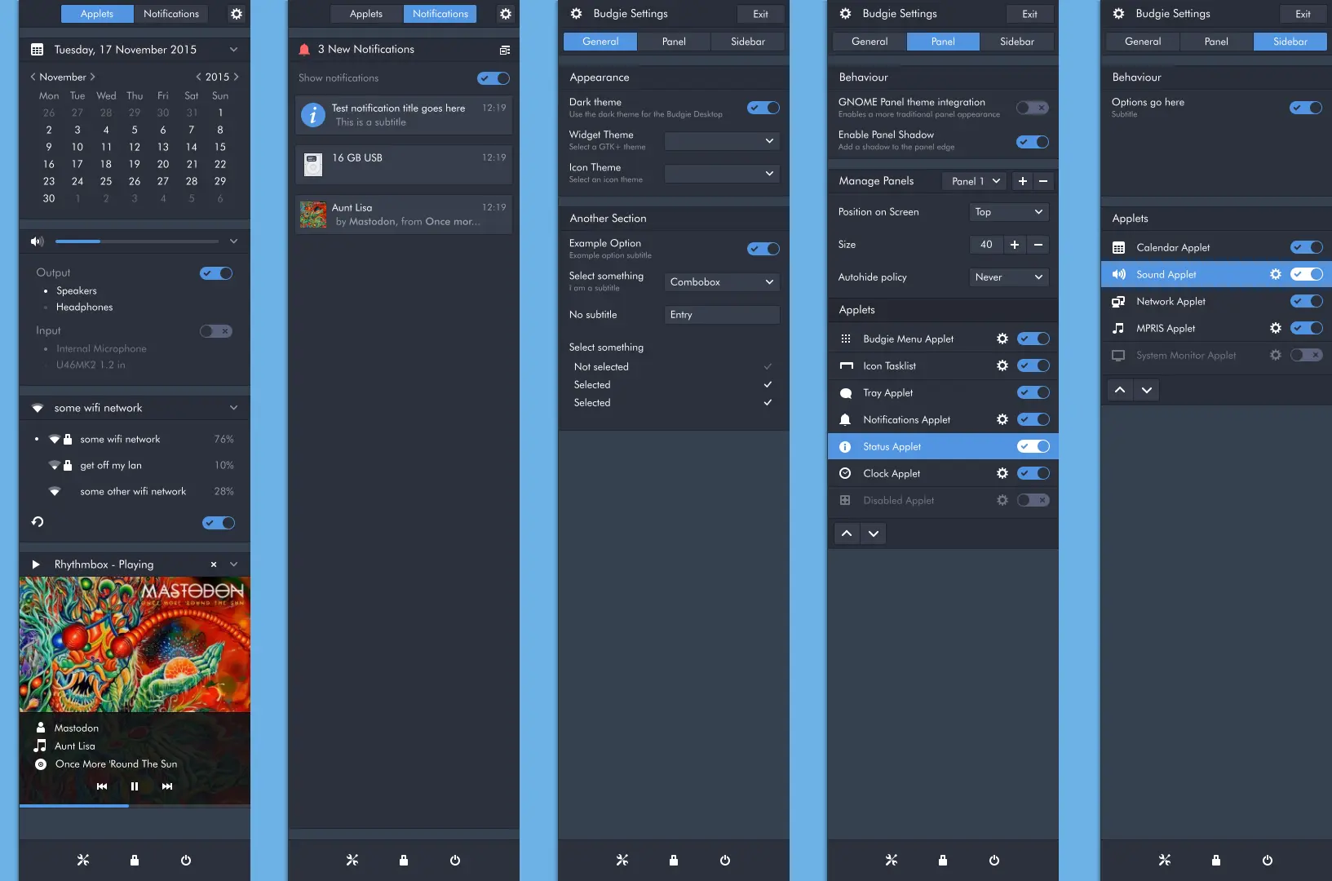Open the Panel 1 selector dropdown
Screen dimensions: 1332x881
(975, 181)
